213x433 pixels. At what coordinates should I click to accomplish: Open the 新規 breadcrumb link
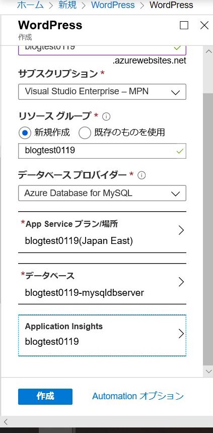[67, 5]
